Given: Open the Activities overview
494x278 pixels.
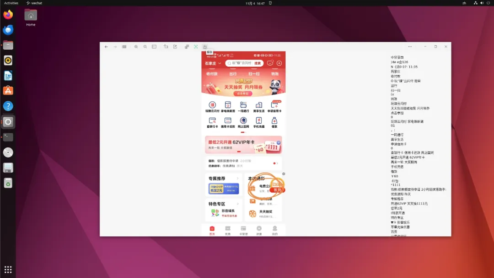Looking at the screenshot, I should click(x=11, y=3).
